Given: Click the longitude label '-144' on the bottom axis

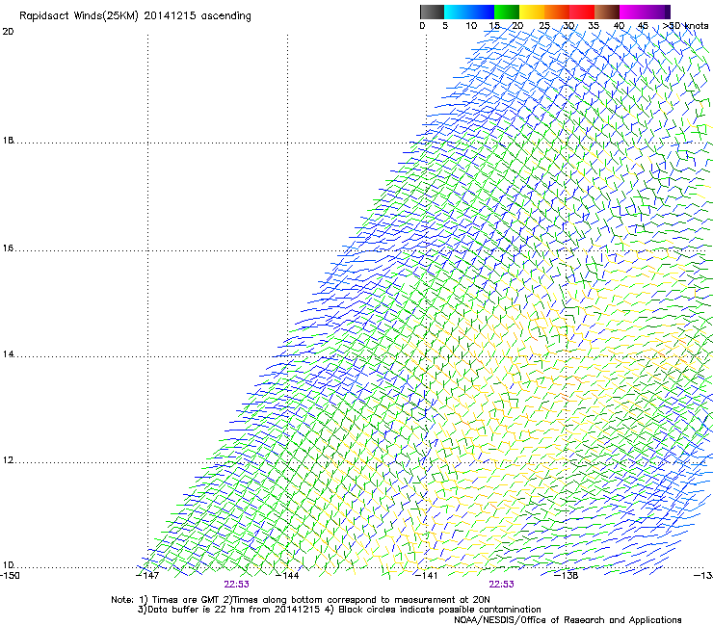Looking at the screenshot, I should (287, 576).
